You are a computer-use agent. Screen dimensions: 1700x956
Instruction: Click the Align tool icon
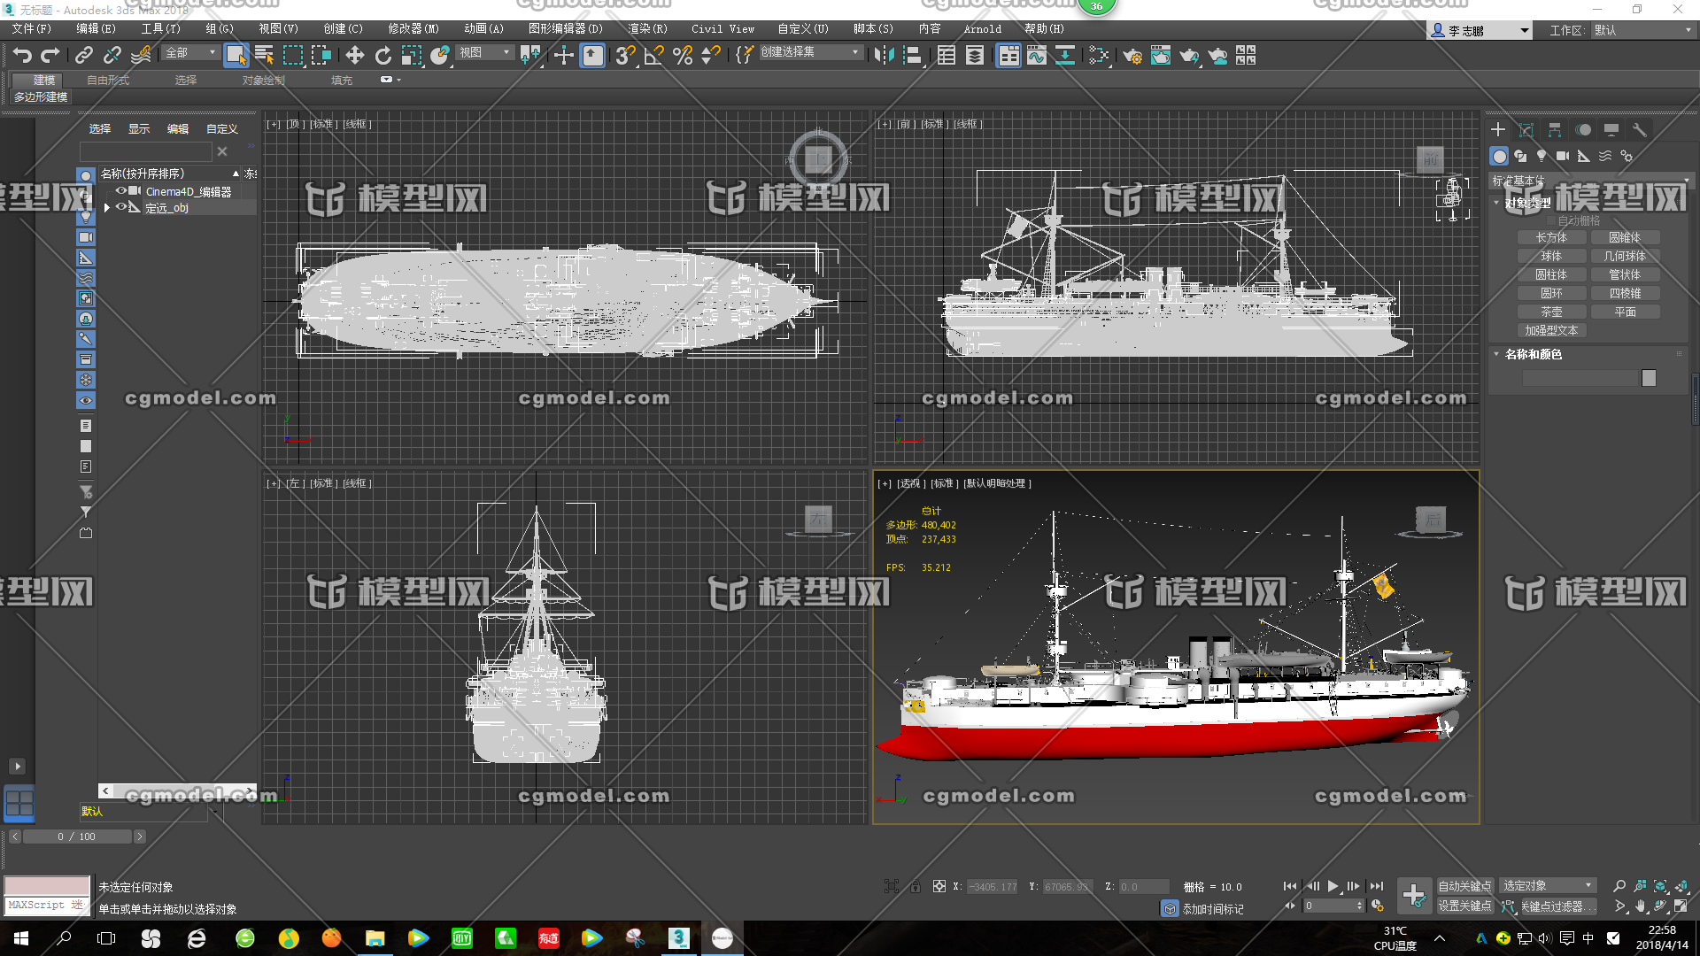coord(912,56)
